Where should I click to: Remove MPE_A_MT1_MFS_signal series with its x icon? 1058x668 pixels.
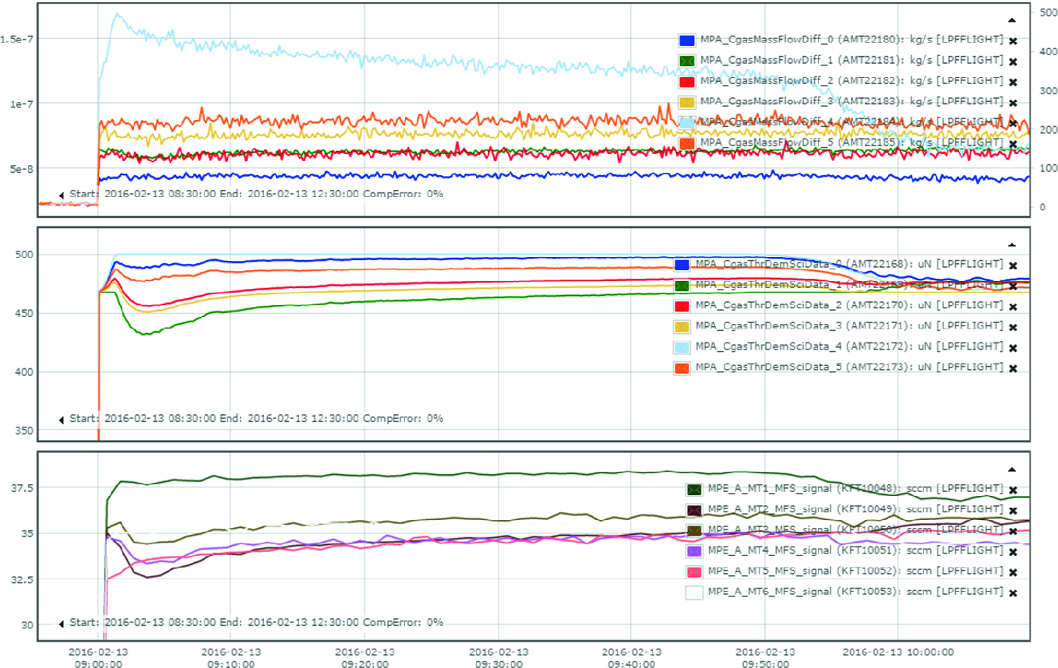pos(1013,490)
